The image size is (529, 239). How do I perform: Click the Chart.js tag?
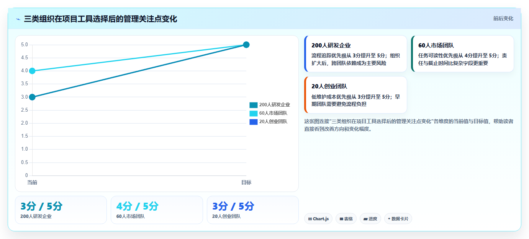318,219
